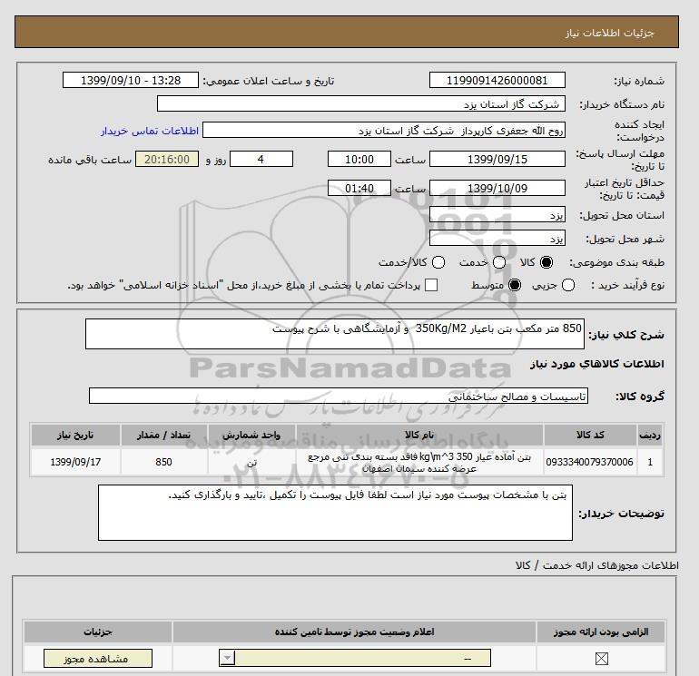
Task: Select the کالا/خدمت radio option
Action: (438, 262)
